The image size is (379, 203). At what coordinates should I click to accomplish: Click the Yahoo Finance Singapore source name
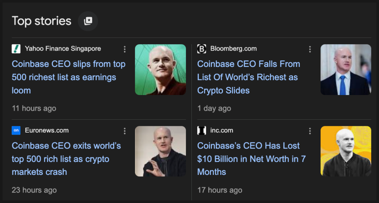pos(63,49)
